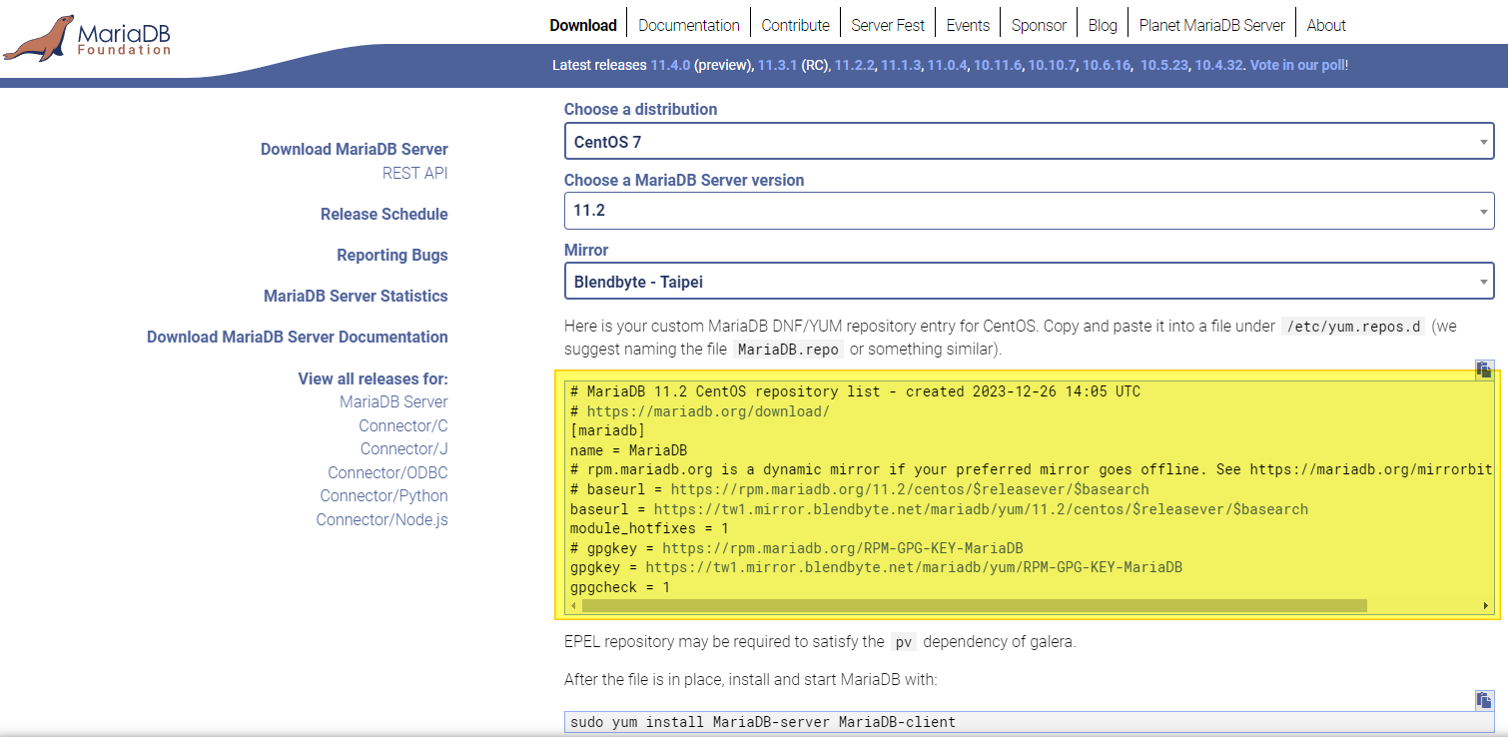Screen dimensions: 1508x737
Task: View all releases for Connector/Node.js
Action: coord(382,519)
